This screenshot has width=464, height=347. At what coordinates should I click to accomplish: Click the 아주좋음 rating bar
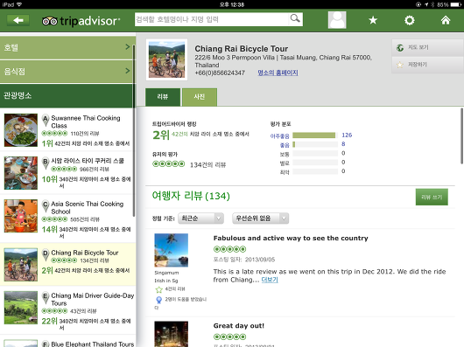click(315, 135)
